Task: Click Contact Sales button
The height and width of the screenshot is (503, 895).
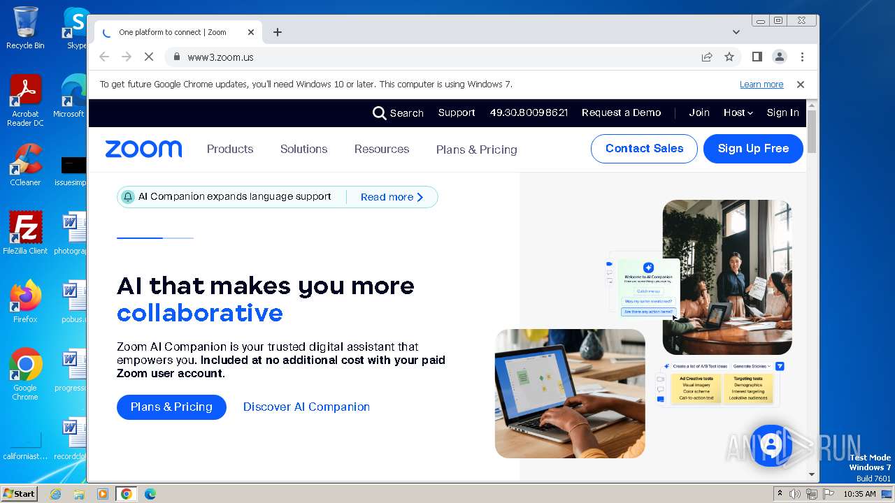Action: pos(644,149)
